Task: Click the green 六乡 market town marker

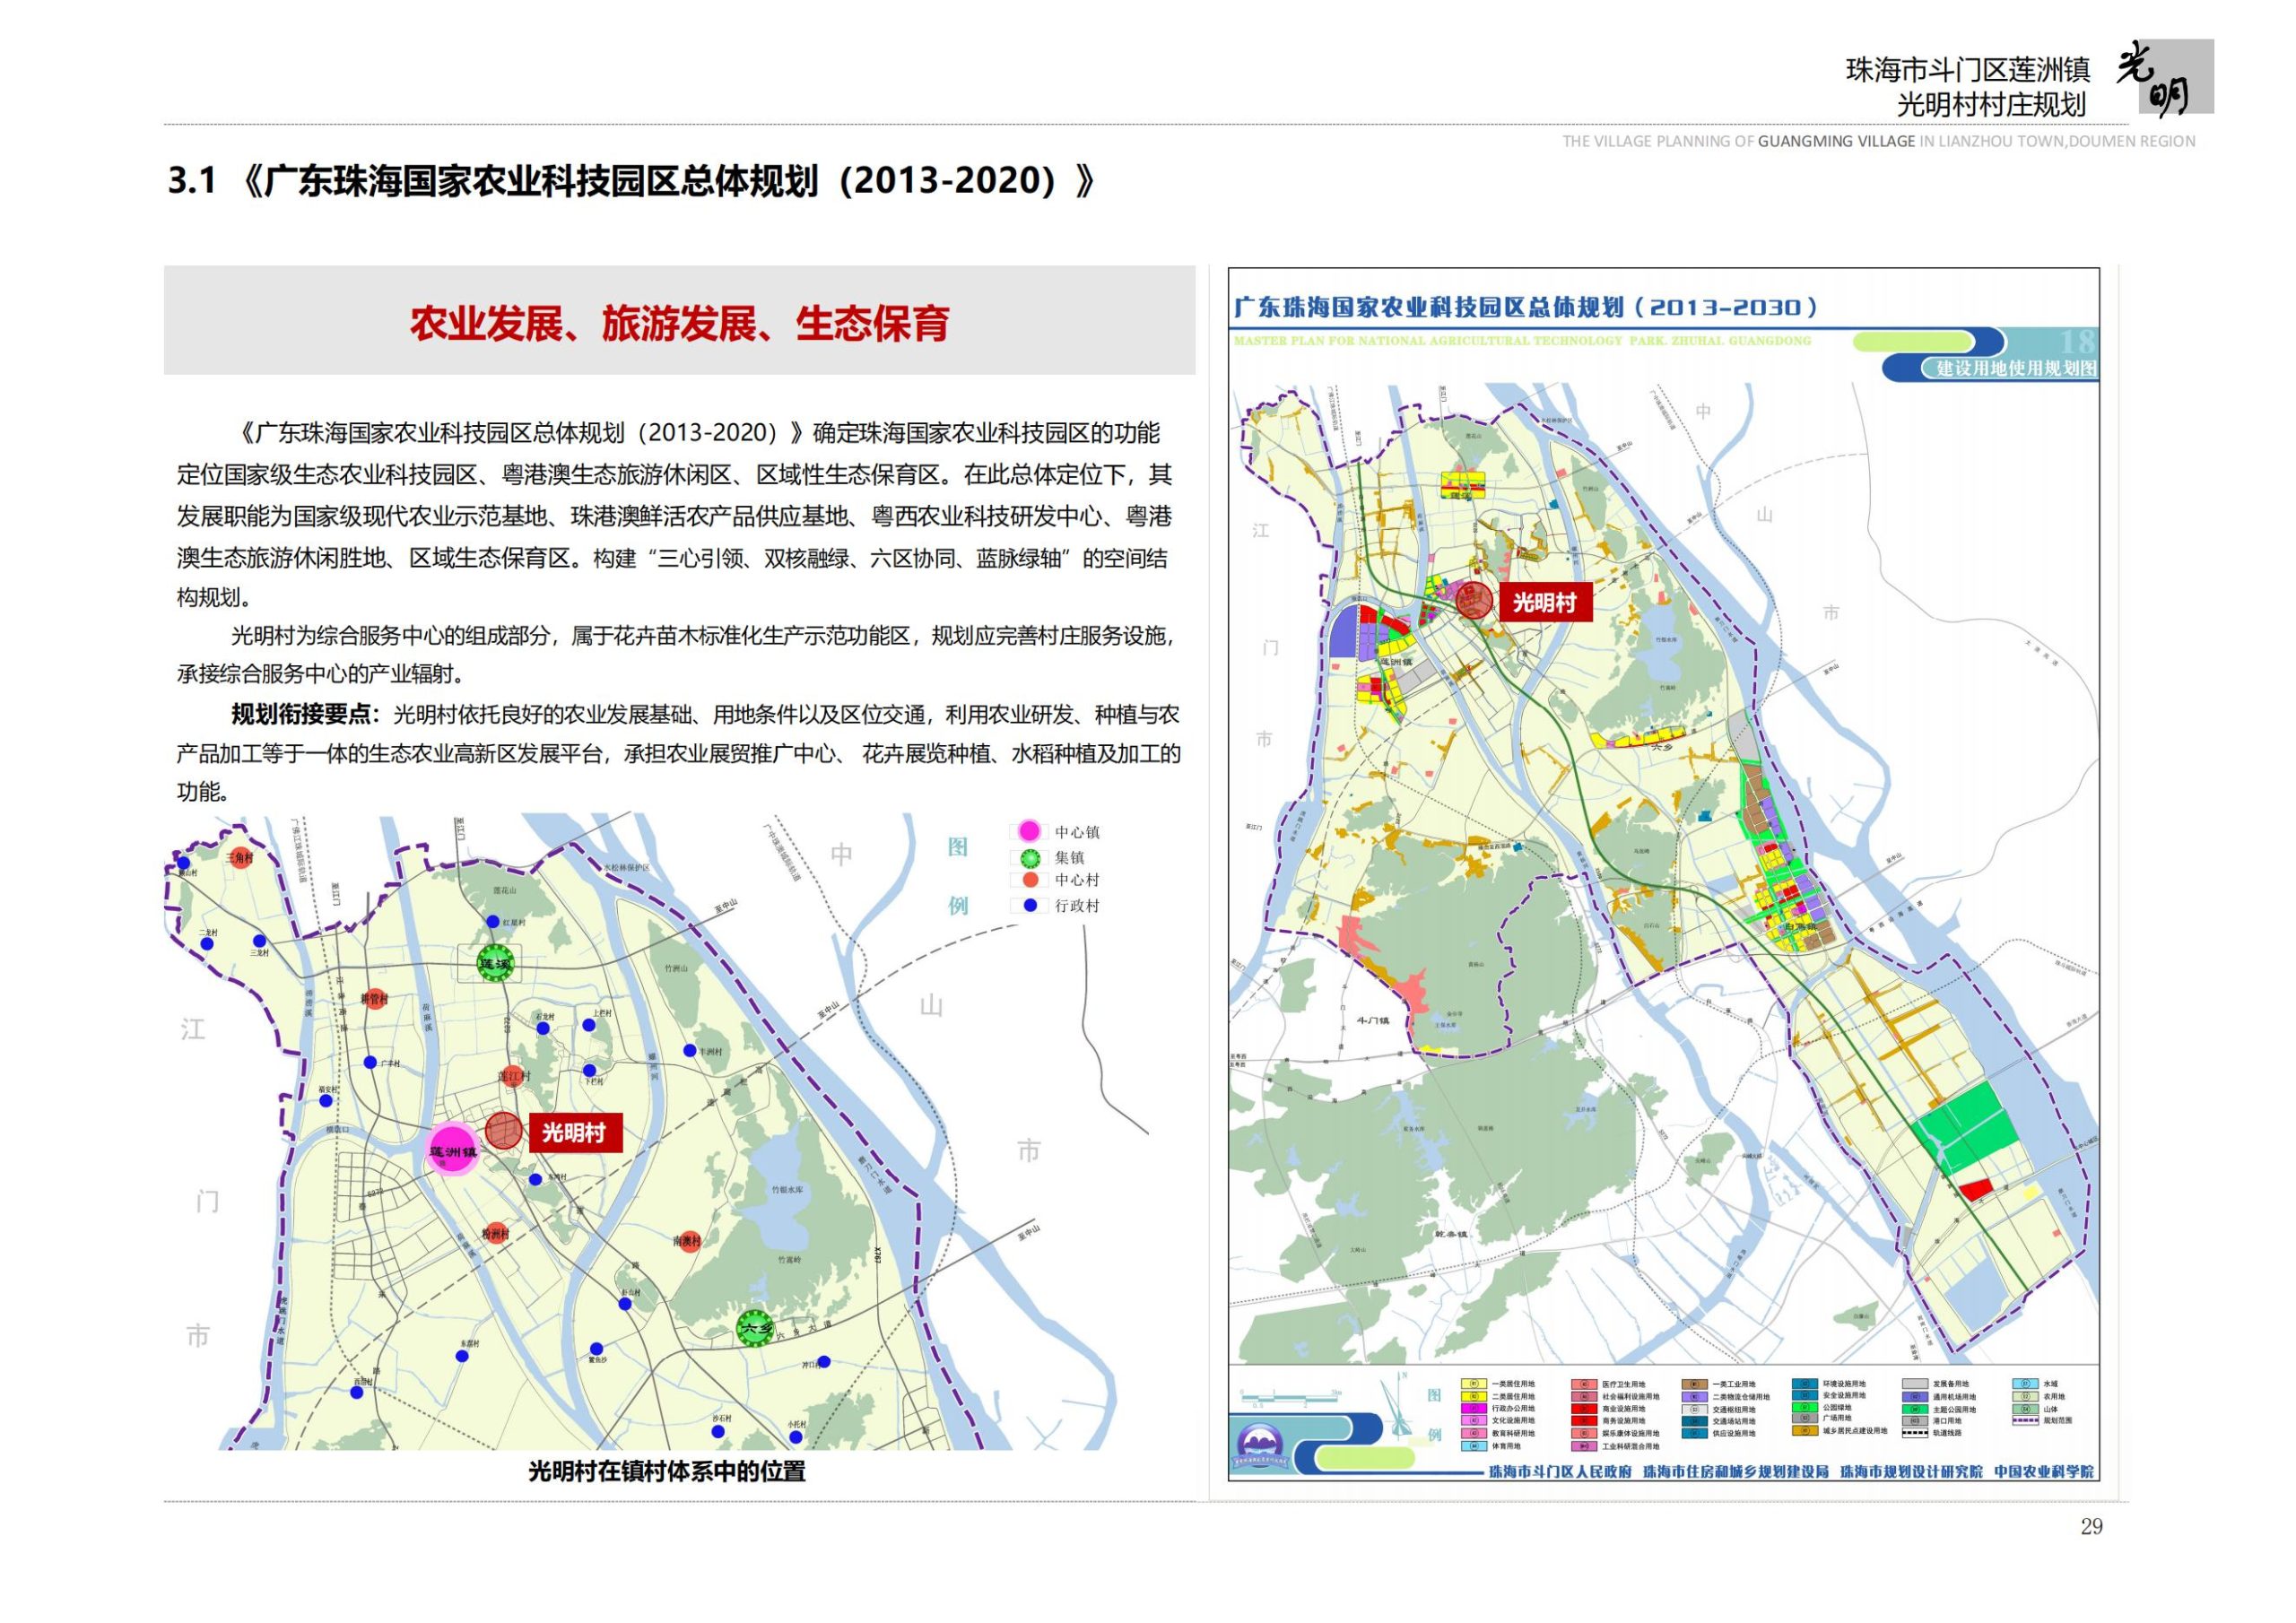Action: (x=755, y=1329)
